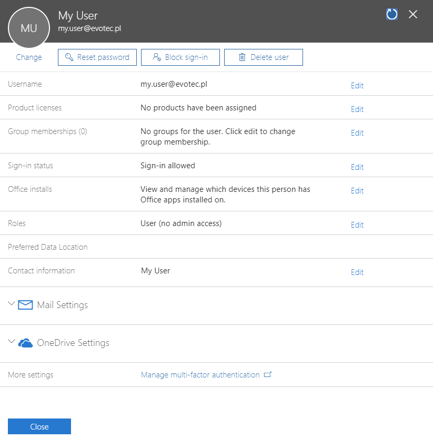The height and width of the screenshot is (439, 433).
Task: Click the refresh icon at top right
Action: [391, 14]
